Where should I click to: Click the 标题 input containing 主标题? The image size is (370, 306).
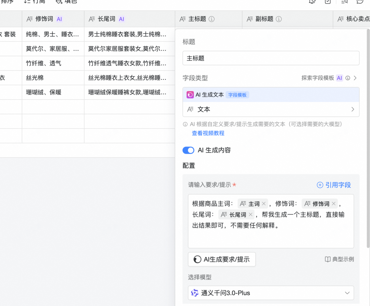point(271,58)
